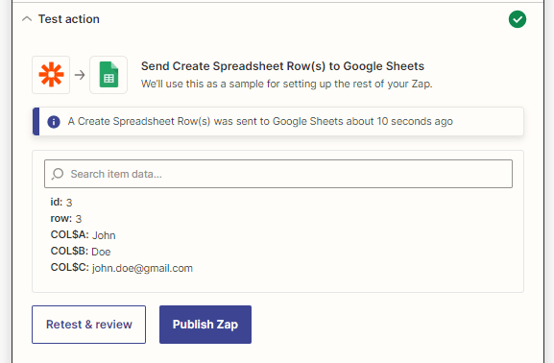Screen dimensions: 554x363
Task: Click the orange Zapier logo icon
Action: [x=51, y=75]
